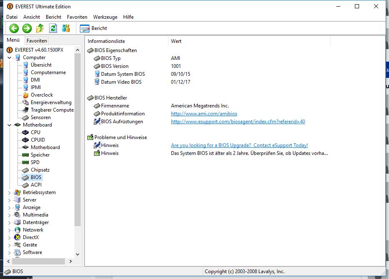389x279 pixels.
Task: Click the users group toolbar icon
Action: coord(66,28)
